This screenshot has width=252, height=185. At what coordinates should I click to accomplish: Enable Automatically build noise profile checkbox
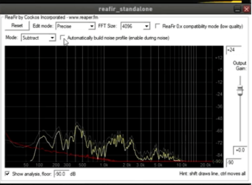click(x=62, y=38)
